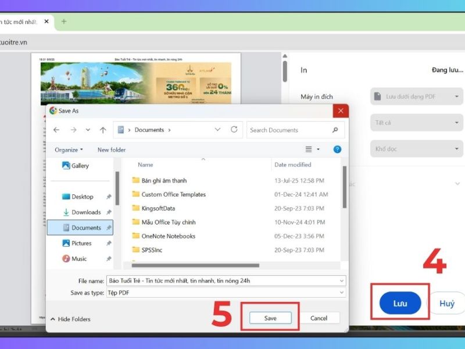Click the refresh icon next to Documents path
This screenshot has height=349, width=465.
(235, 129)
